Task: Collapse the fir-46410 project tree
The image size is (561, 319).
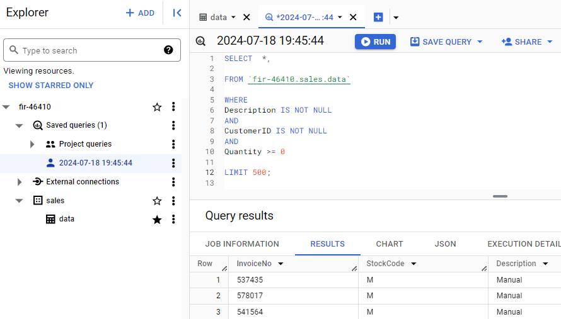Action: (6, 107)
